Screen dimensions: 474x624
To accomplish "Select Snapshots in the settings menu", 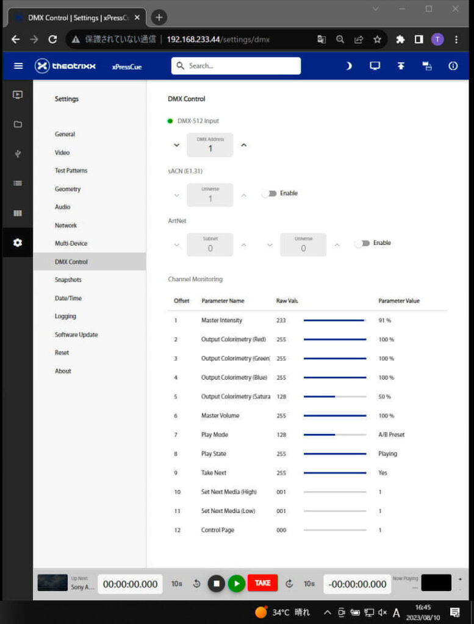I will (68, 280).
